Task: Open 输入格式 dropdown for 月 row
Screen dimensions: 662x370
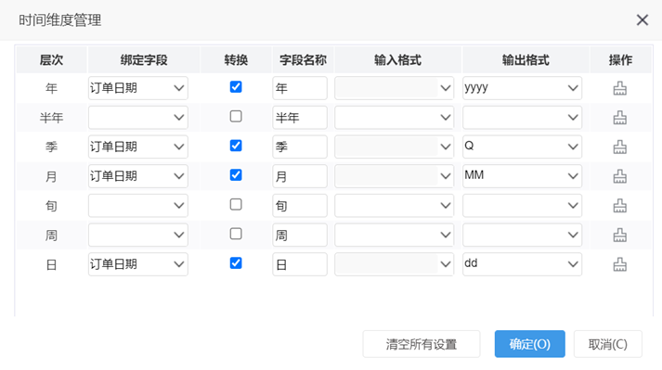Action: (395, 176)
